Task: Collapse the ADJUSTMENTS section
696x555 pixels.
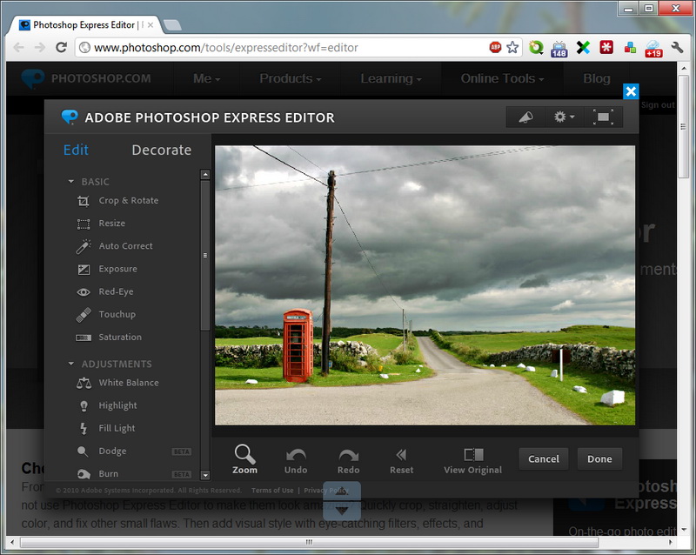Action: (x=71, y=364)
